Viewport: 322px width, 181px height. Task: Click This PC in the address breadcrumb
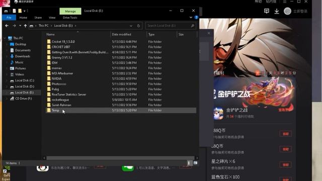[x=43, y=26]
